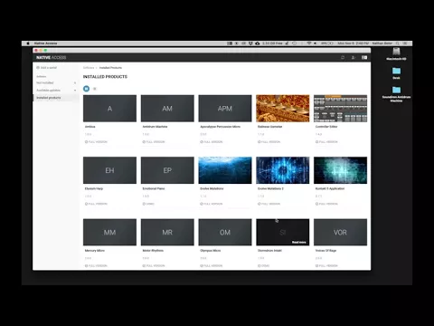
Task: Click the Time Machine menu bar icon
Action: 295,43
